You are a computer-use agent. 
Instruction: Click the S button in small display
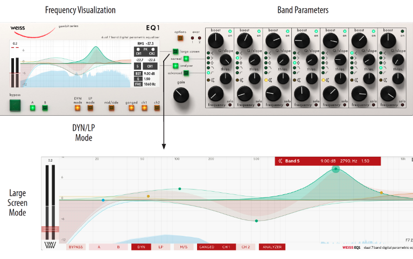[137, 66]
